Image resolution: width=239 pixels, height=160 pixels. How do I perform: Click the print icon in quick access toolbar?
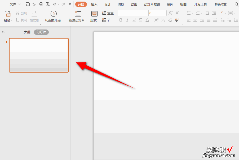41,4
